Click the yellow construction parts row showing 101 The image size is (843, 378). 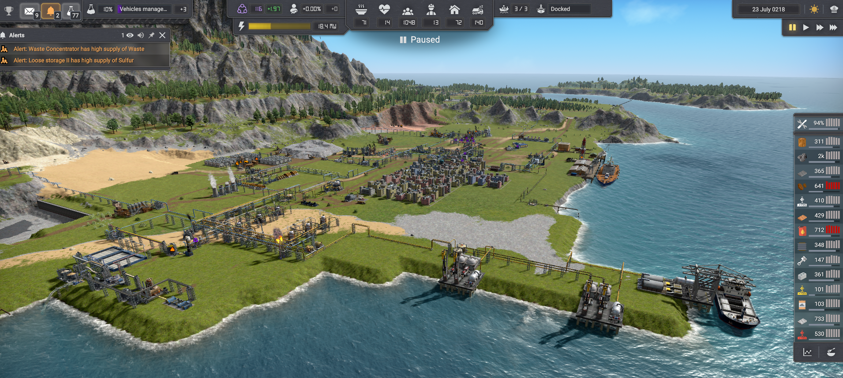tap(818, 289)
